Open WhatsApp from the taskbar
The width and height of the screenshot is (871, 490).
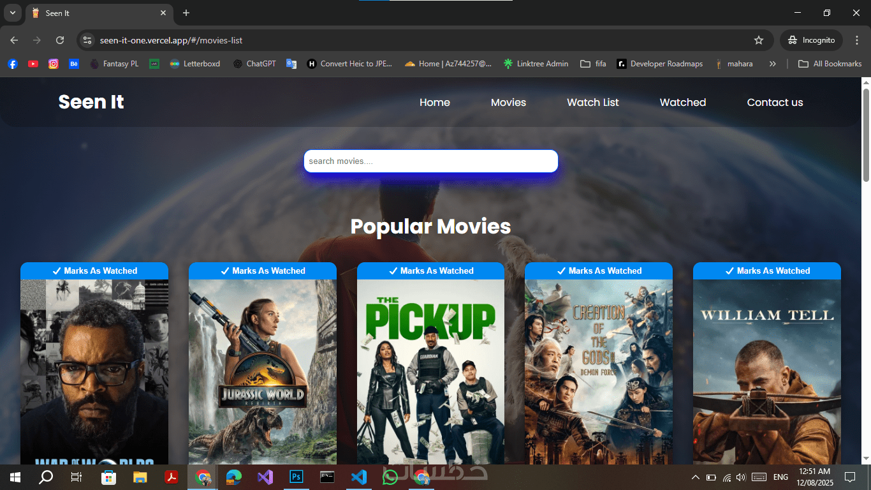(x=390, y=477)
